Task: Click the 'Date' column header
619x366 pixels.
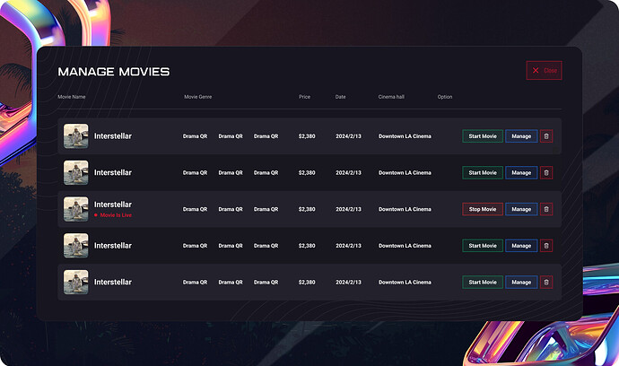Action: point(340,97)
